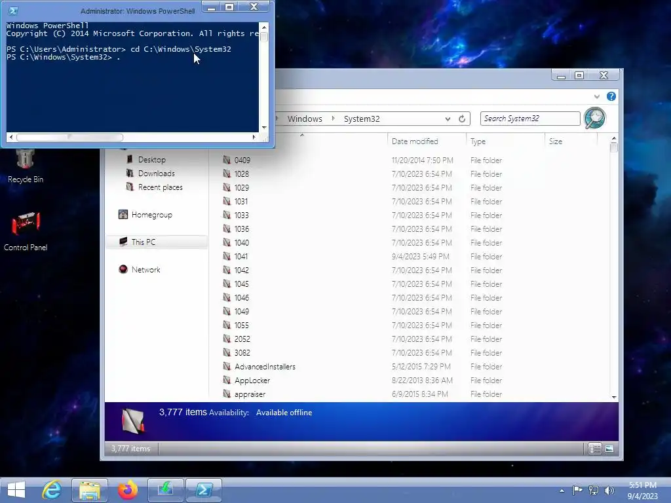
Task: Click Explorer file list scroll down arrow
Action: point(614,397)
